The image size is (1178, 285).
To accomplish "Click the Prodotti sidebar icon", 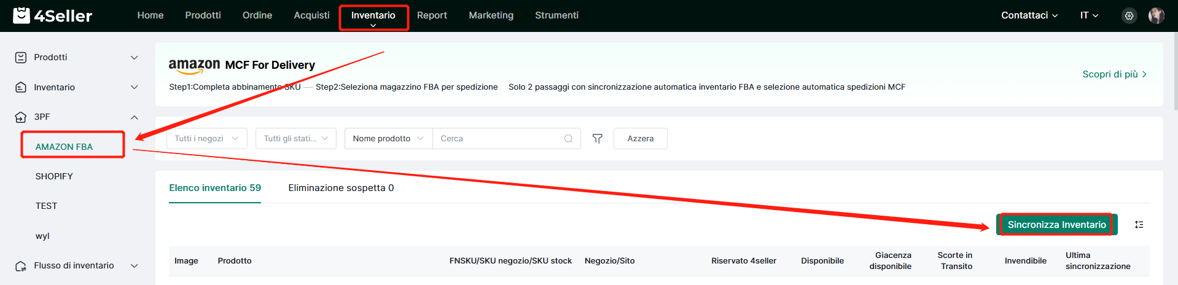I will click(21, 57).
